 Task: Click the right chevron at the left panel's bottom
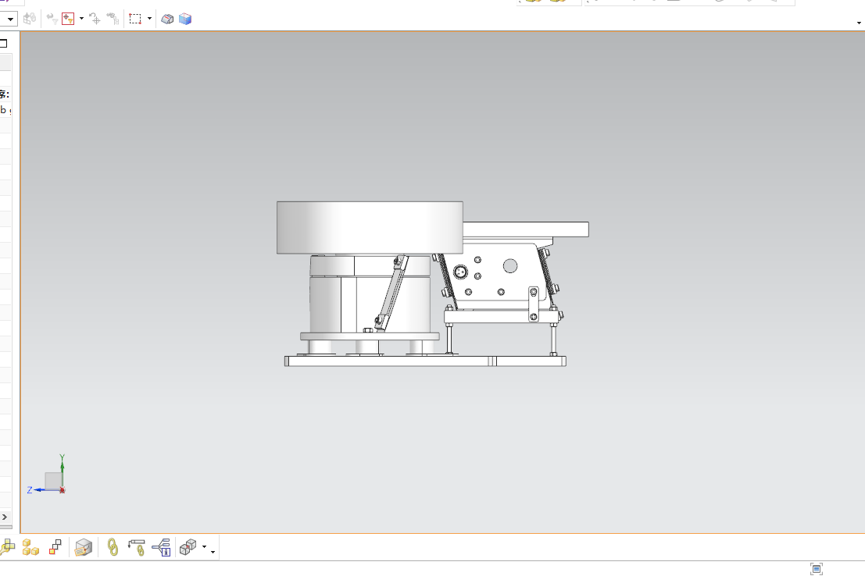pos(5,517)
